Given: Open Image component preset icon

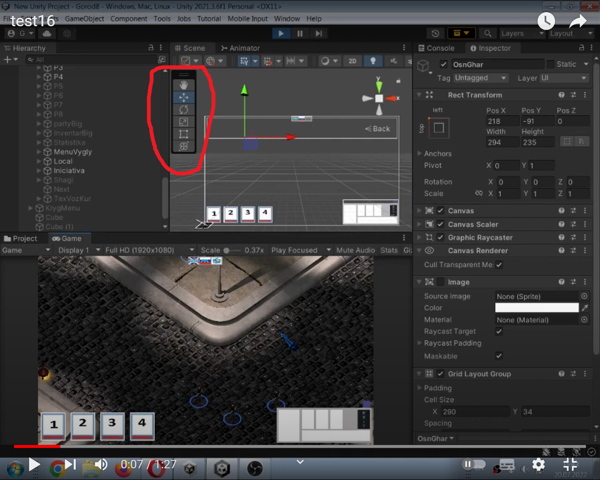Looking at the screenshot, I should 573,282.
